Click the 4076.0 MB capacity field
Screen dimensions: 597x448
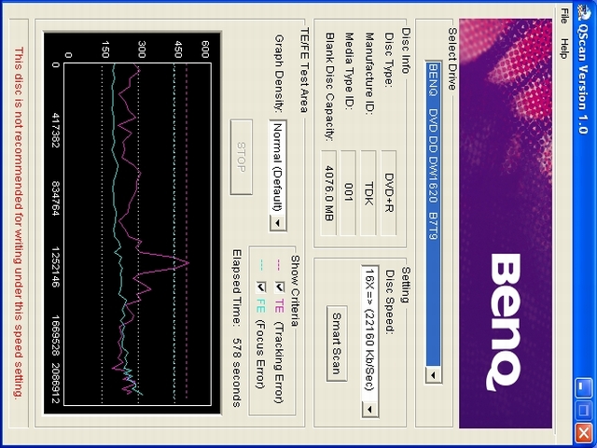point(328,192)
